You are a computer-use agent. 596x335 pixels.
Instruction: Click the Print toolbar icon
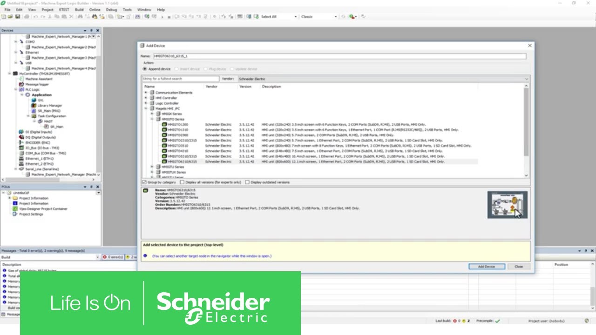click(27, 17)
